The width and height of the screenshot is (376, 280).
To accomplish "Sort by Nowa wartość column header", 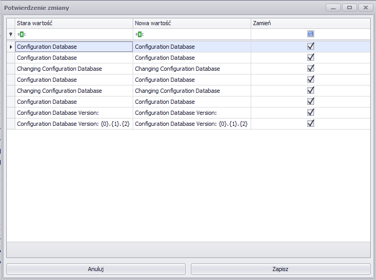I will [192, 23].
